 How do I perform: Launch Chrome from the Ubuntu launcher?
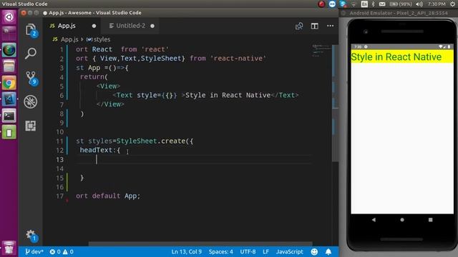(x=9, y=83)
